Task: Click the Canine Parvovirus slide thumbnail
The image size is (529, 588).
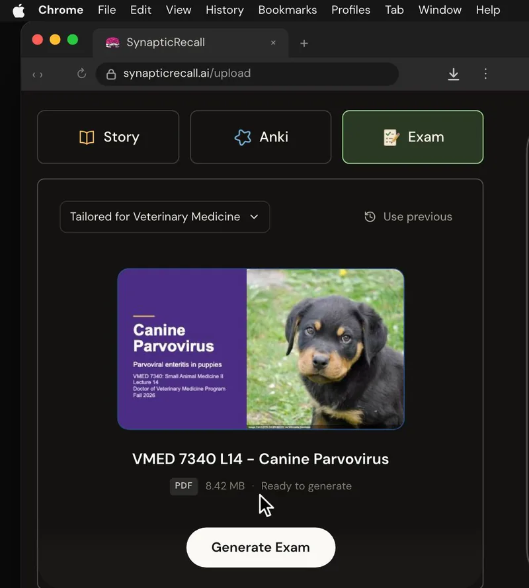Action: point(261,349)
